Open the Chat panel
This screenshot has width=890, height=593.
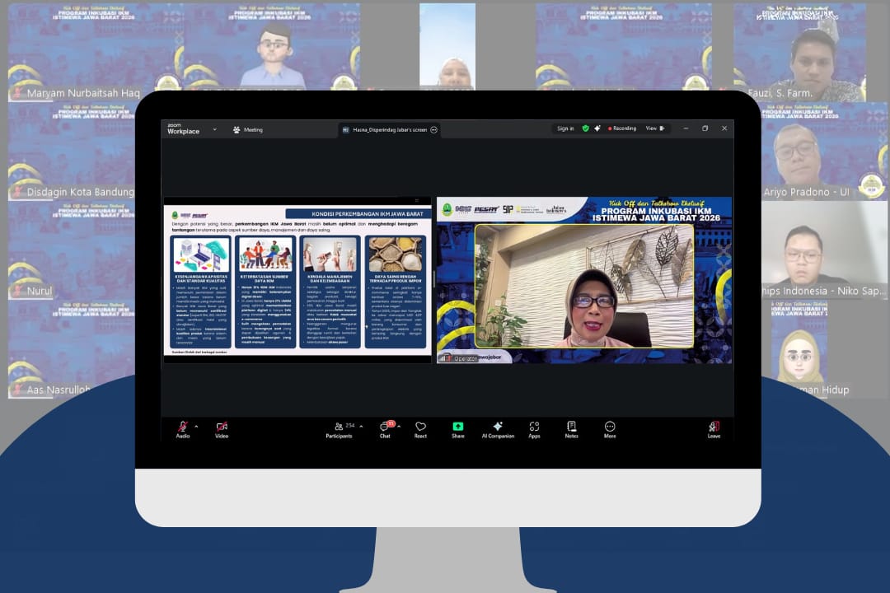pyautogui.click(x=384, y=427)
